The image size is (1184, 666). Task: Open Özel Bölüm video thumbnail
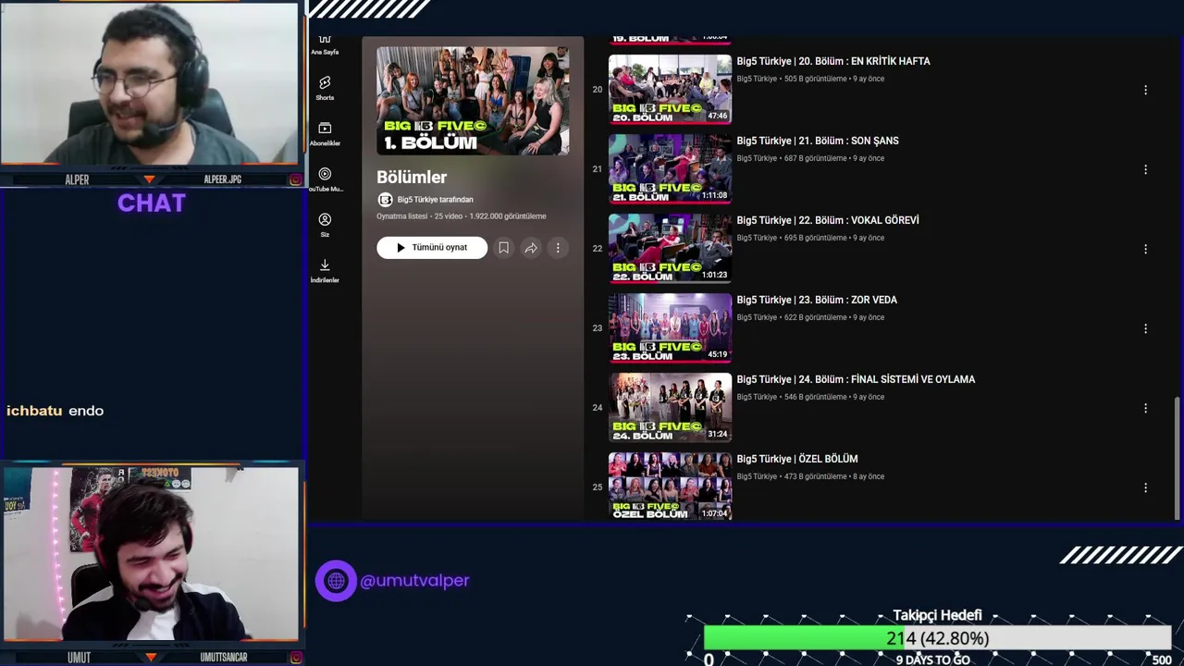tap(670, 486)
